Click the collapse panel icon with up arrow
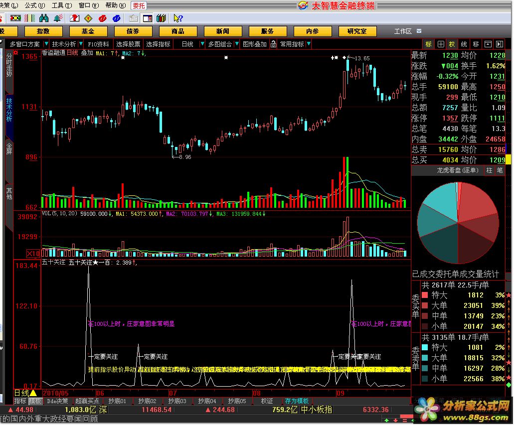The image size is (514, 425). [488, 44]
